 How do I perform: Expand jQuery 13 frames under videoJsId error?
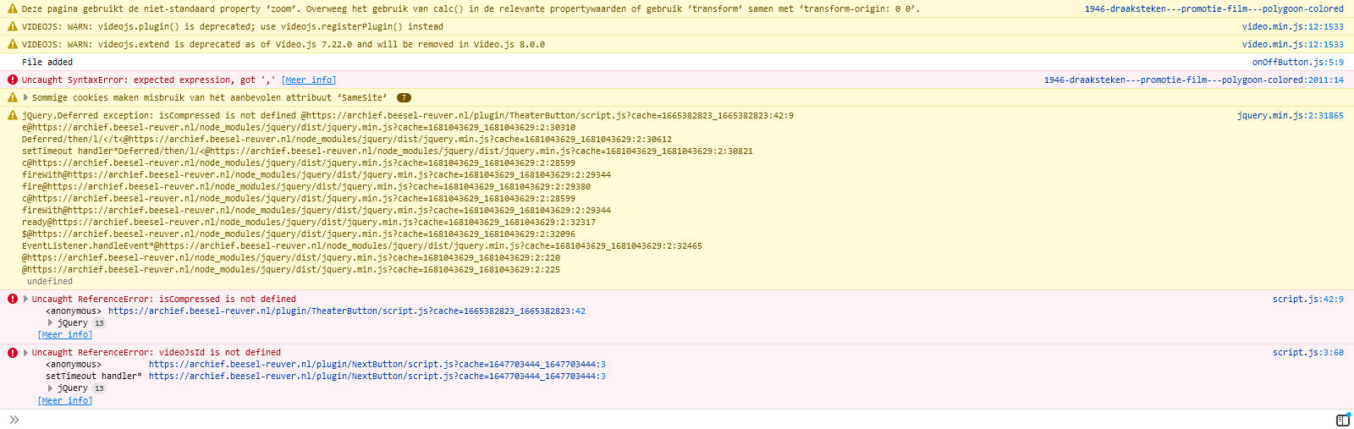pos(50,388)
